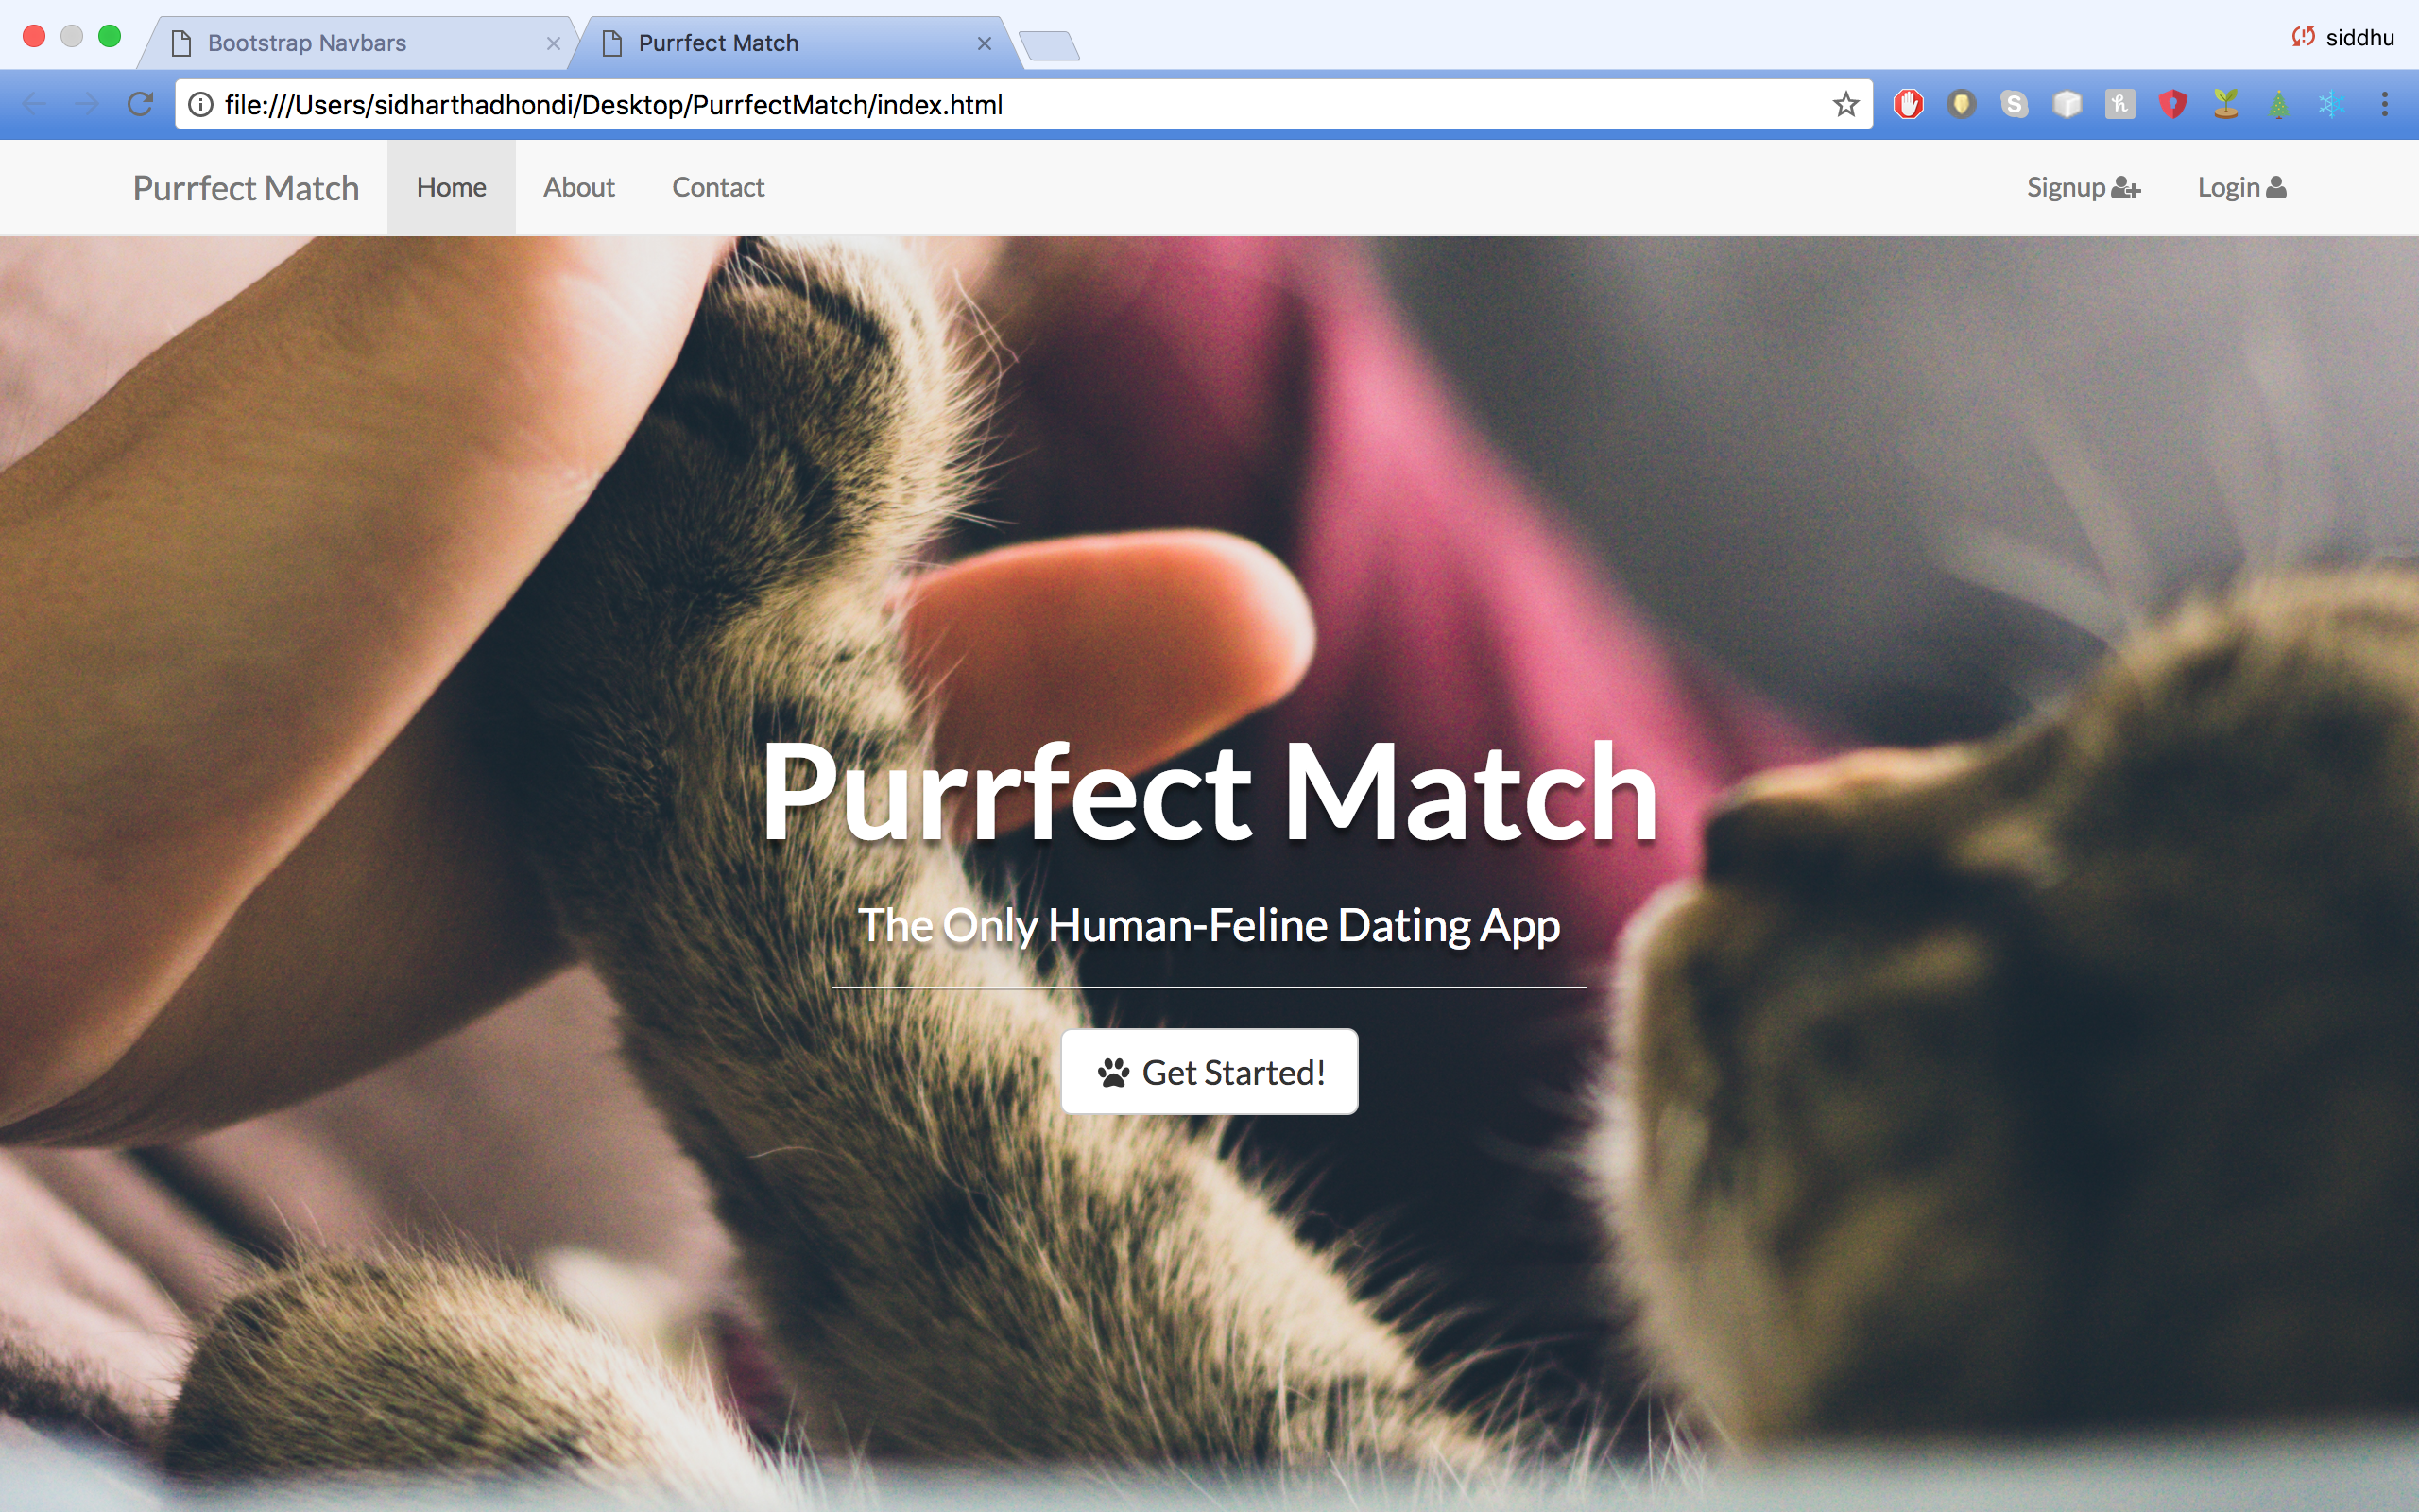This screenshot has width=2419, height=1512.
Task: Go to the About page in navbar
Action: pos(578,187)
